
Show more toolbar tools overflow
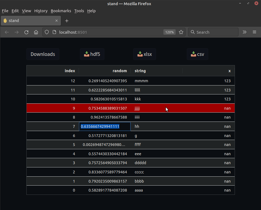point(244,32)
